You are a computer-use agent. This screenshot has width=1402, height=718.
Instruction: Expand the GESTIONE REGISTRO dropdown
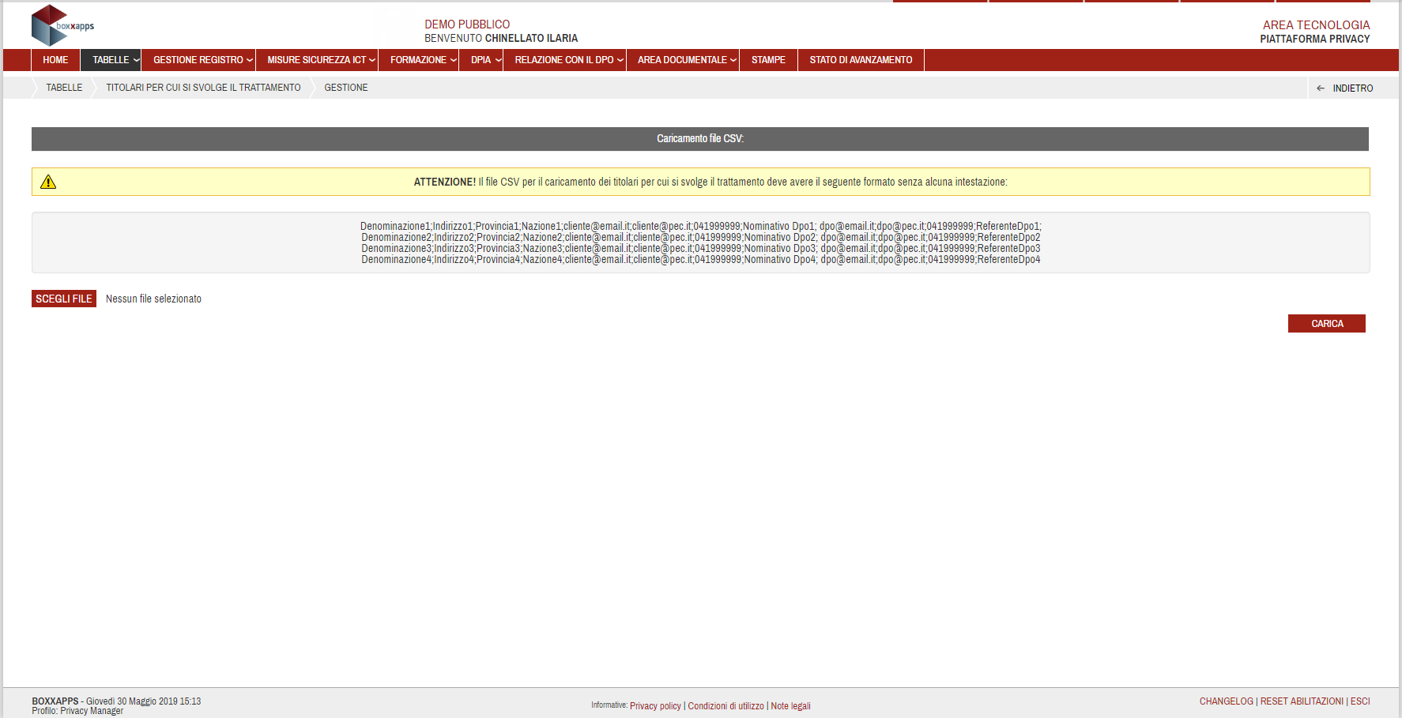(x=198, y=60)
